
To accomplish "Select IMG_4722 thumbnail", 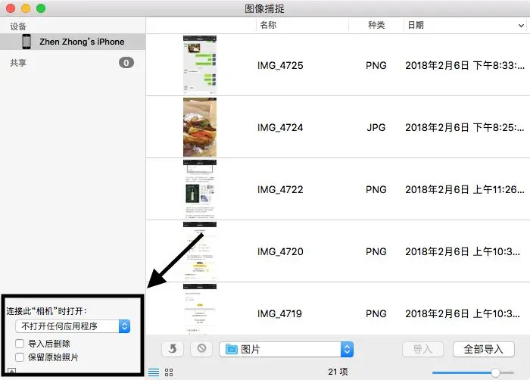I will (x=200, y=189).
